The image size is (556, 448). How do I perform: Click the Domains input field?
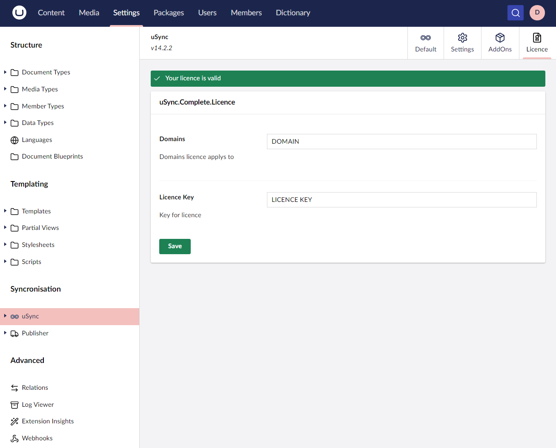[402, 142]
